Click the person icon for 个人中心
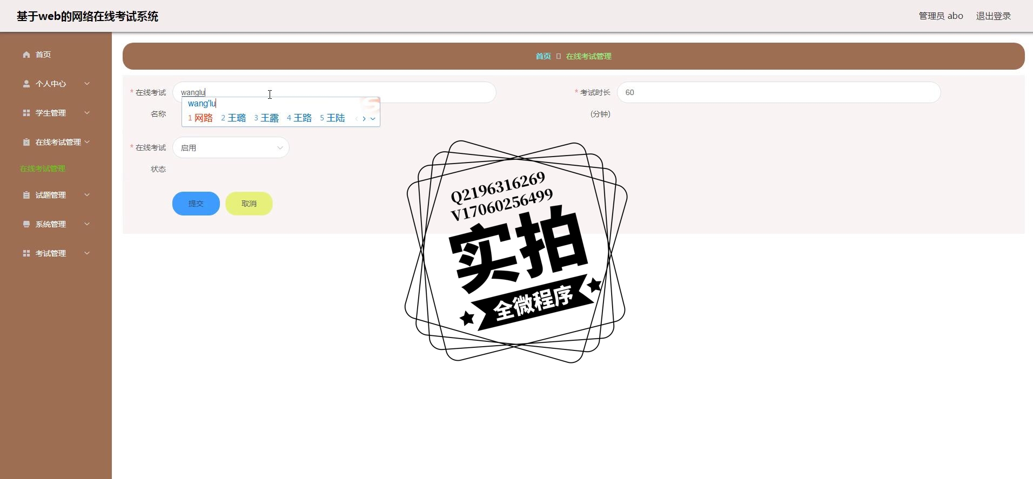 [26, 84]
